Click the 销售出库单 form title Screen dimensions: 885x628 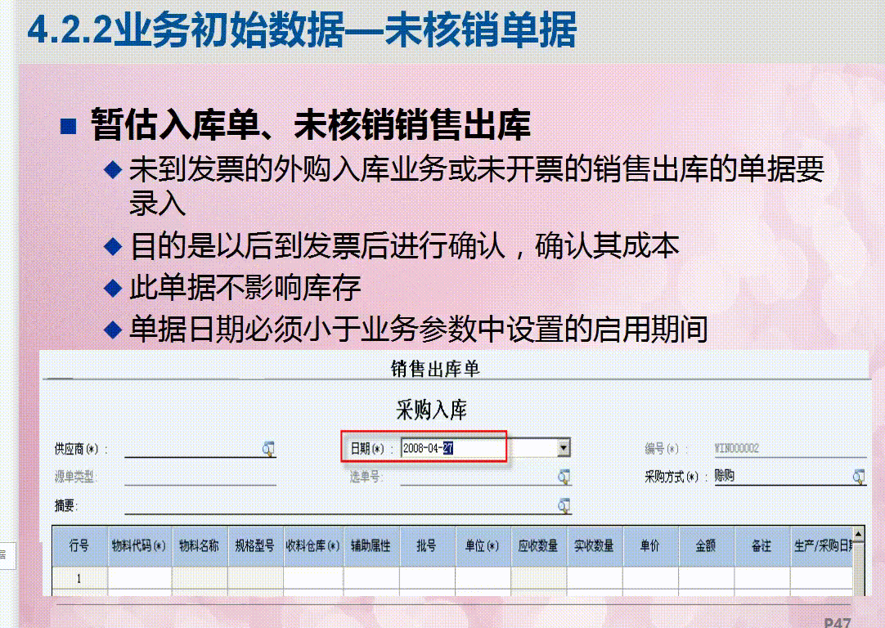point(434,370)
